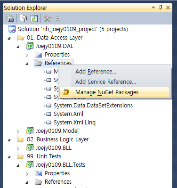Select the Joejy0109.DAL project icon
The image size is (177, 188).
pos(30,46)
